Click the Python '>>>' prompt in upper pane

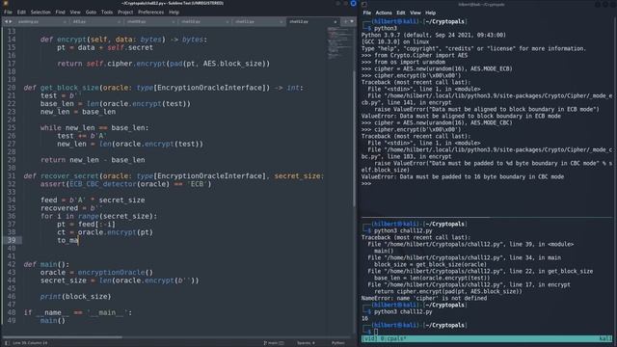(x=366, y=184)
